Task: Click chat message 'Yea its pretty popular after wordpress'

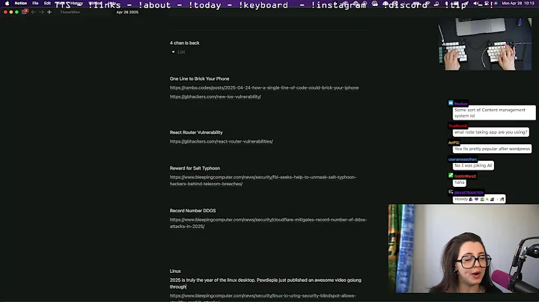Action: [x=492, y=149]
